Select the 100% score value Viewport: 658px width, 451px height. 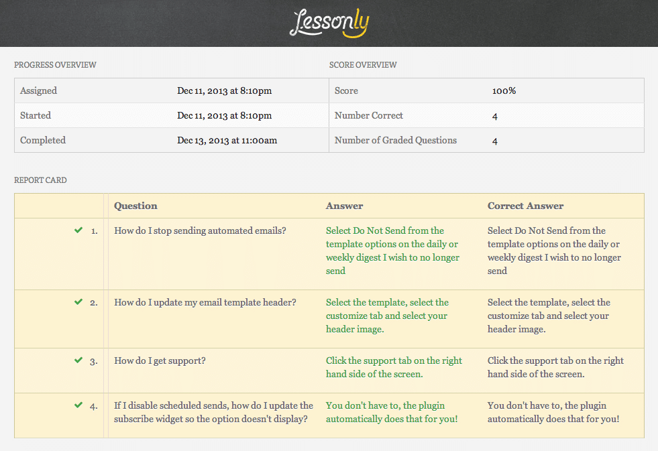click(504, 90)
